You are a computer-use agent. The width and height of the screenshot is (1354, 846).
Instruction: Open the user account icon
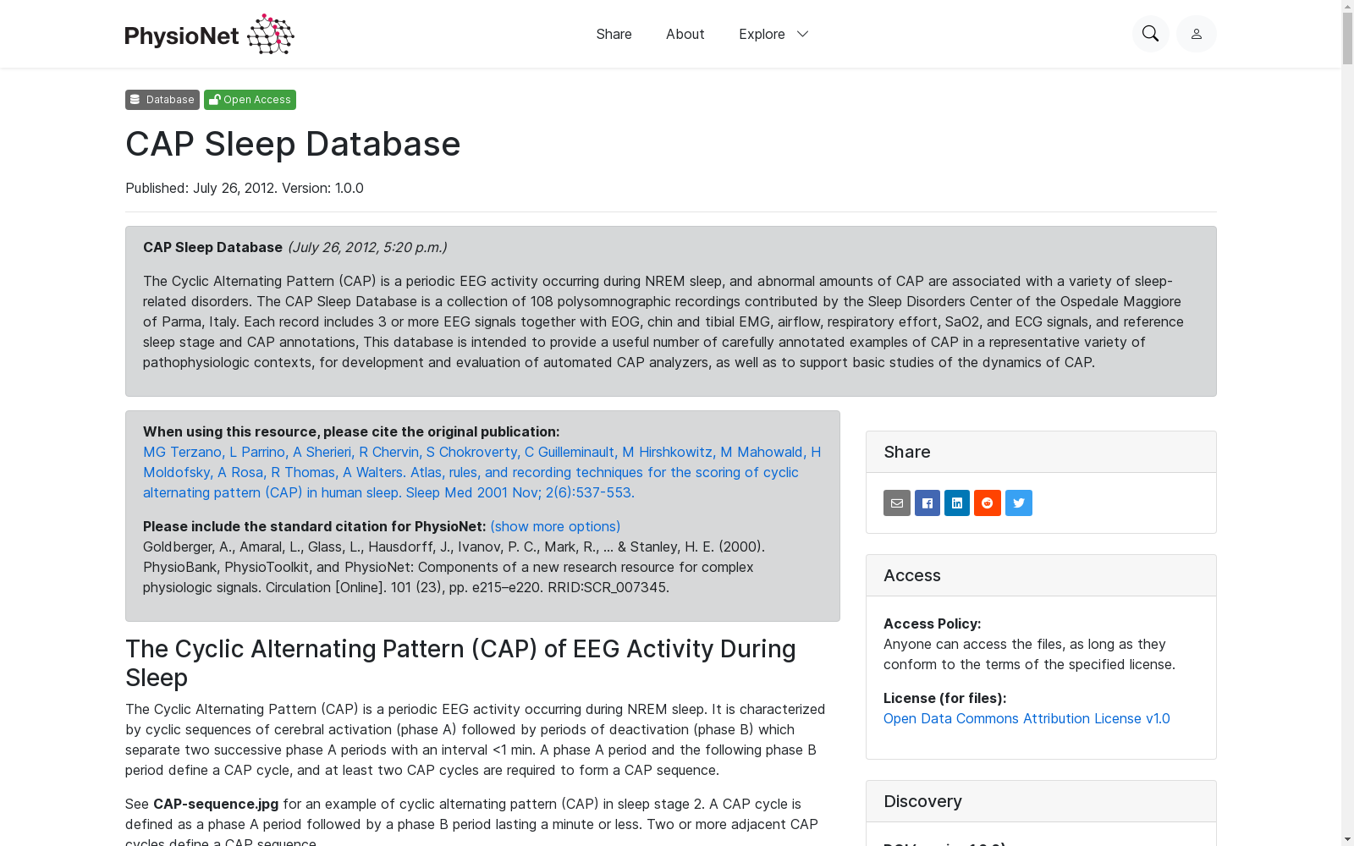1196,34
